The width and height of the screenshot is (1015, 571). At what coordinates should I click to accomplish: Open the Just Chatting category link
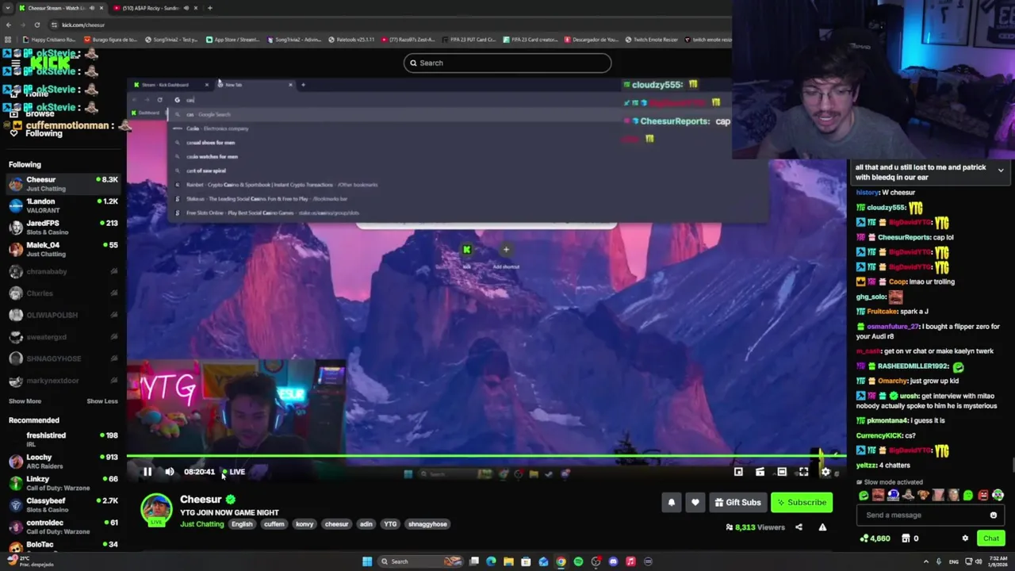[x=201, y=524]
